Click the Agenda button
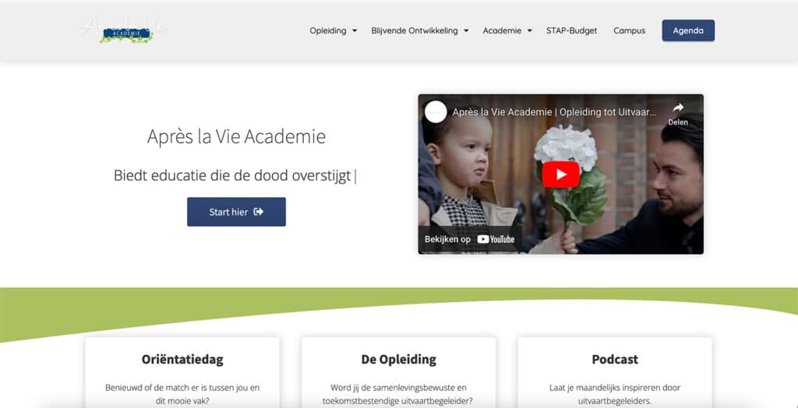The width and height of the screenshot is (798, 408). pyautogui.click(x=688, y=30)
